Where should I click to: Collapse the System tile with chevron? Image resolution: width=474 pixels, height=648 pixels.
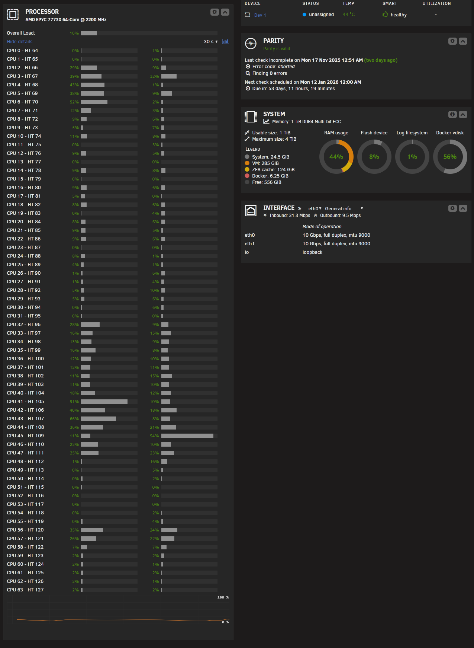point(462,114)
